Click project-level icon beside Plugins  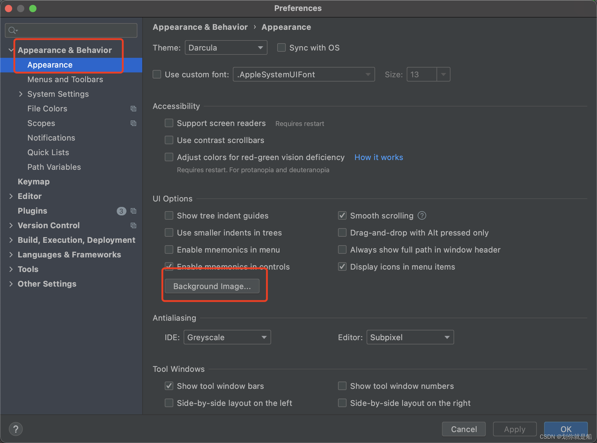[133, 211]
